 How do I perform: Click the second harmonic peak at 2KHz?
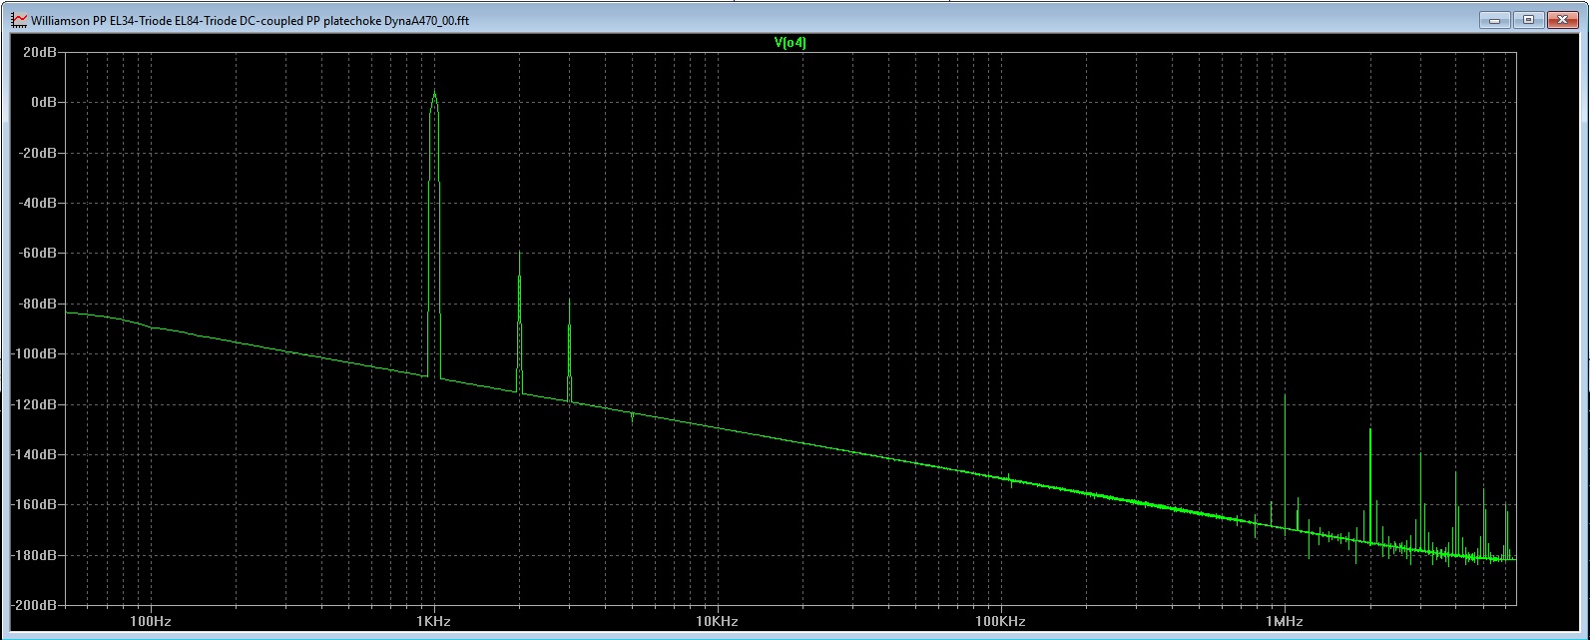[519, 255]
